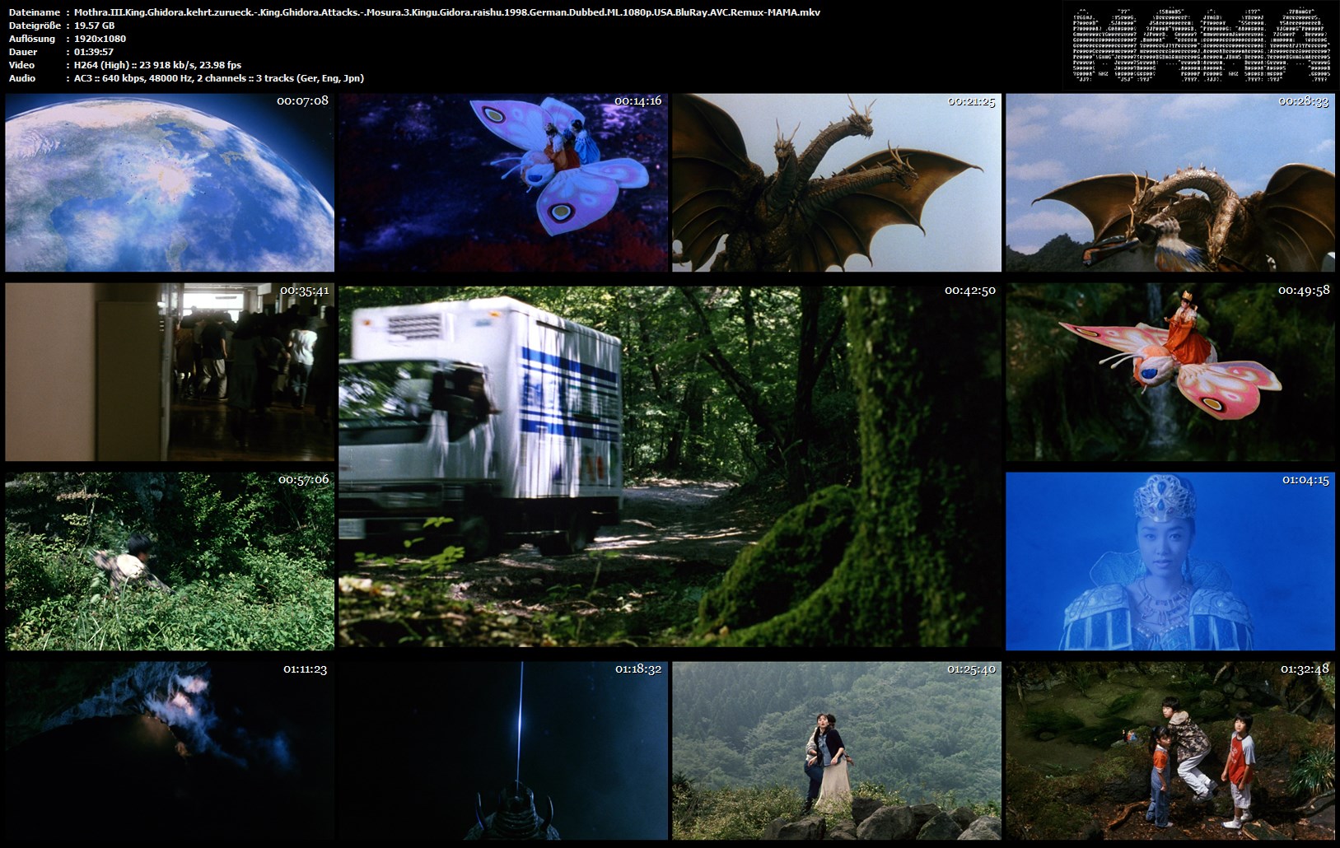This screenshot has height=848, width=1340.
Task: Click the timestamp 00:07:08
Action: tap(303, 100)
